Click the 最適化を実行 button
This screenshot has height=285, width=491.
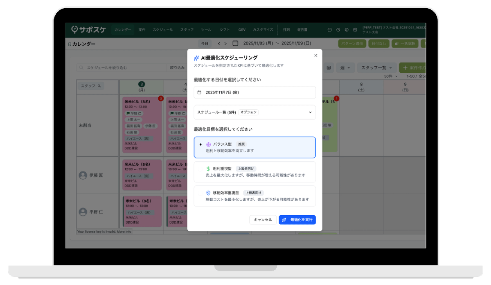[x=297, y=220]
